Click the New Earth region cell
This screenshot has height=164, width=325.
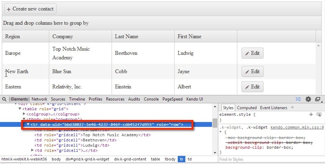[x=26, y=71]
